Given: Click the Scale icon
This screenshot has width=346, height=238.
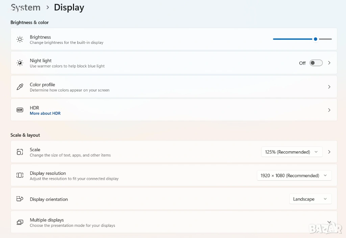Looking at the screenshot, I should pyautogui.click(x=20, y=152).
